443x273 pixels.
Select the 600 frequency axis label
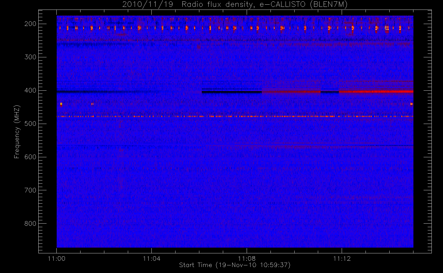click(x=30, y=157)
